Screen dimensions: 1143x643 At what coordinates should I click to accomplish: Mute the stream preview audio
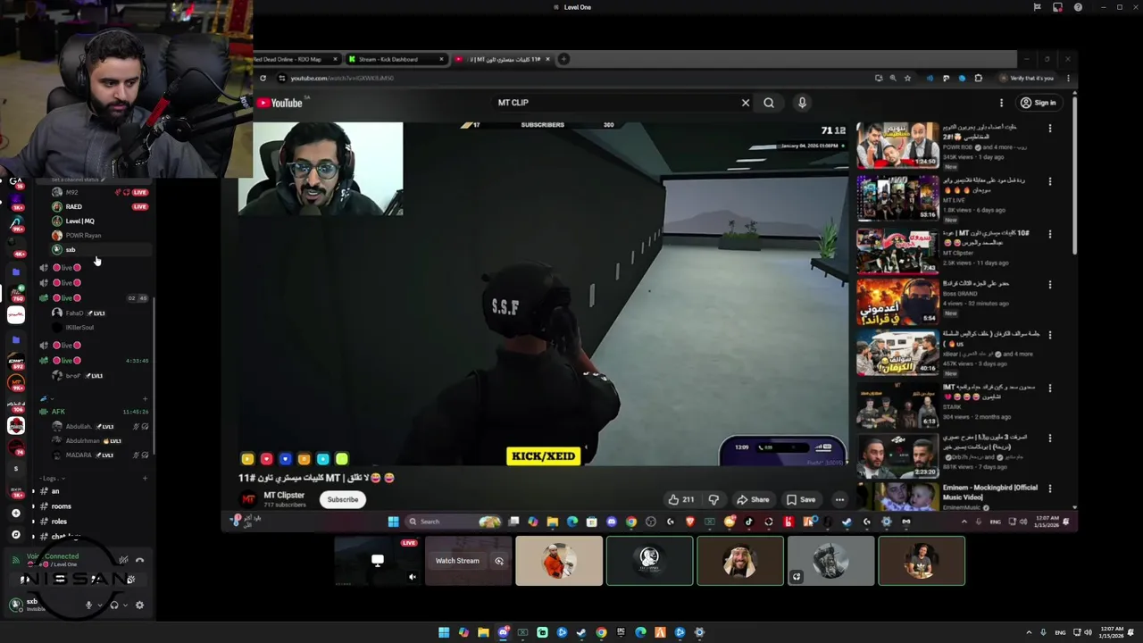tap(412, 577)
